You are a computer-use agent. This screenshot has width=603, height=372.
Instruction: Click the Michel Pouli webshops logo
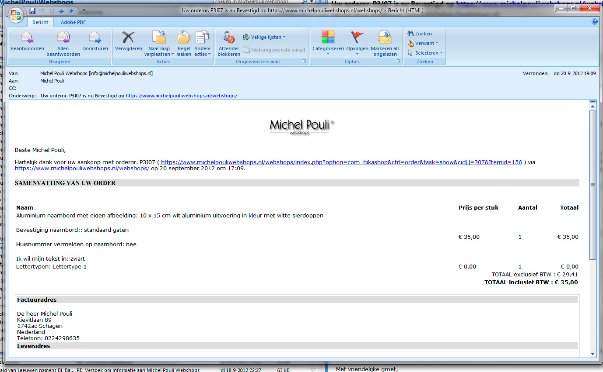point(301,127)
